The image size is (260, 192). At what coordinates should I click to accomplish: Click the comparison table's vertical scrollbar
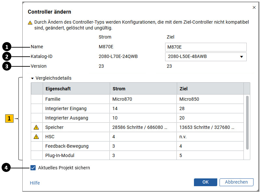click(x=247, y=123)
